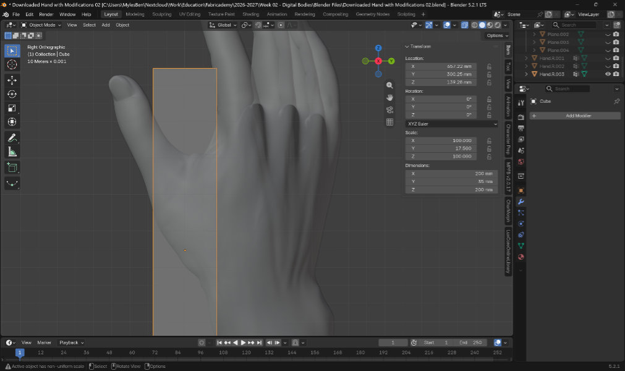Toggle show overlays button

click(447, 25)
